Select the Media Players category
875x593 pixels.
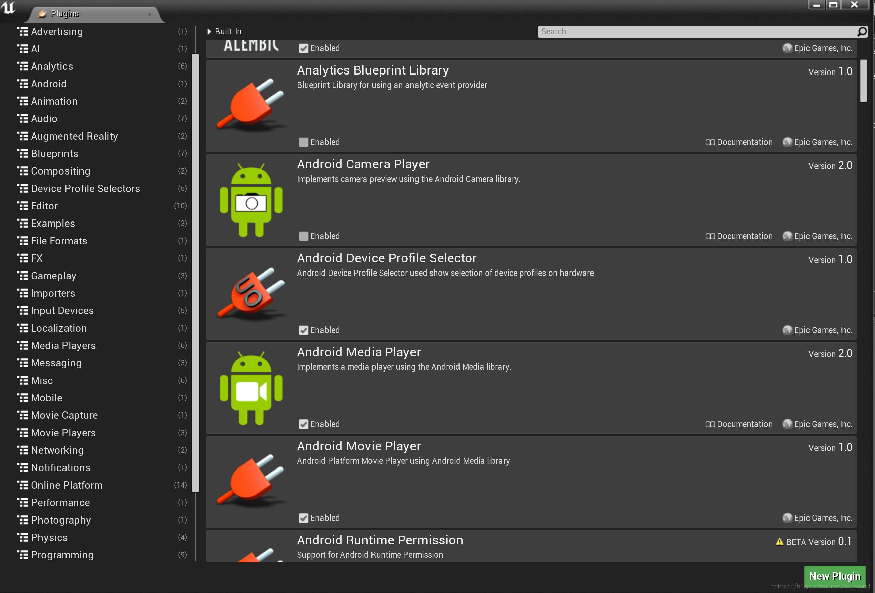click(x=63, y=345)
